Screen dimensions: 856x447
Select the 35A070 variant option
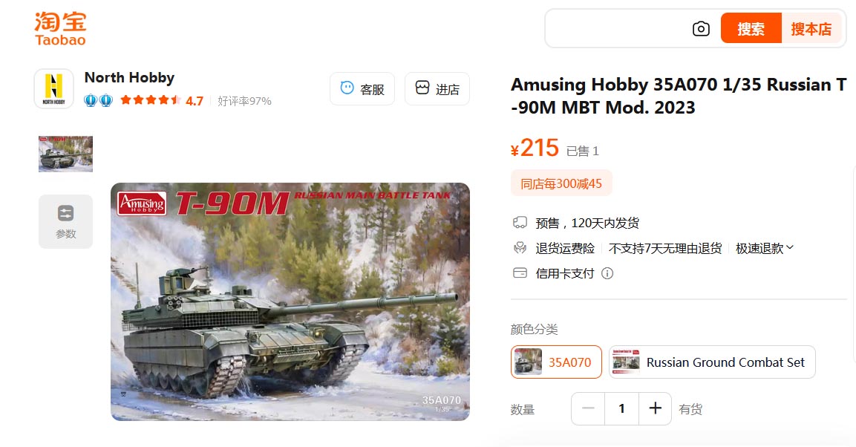coord(556,362)
